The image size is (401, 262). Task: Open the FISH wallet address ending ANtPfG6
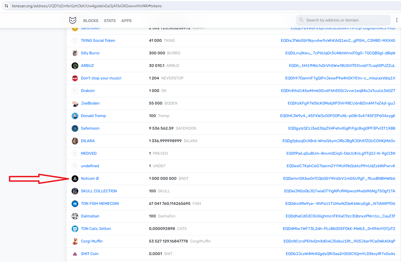point(340,203)
